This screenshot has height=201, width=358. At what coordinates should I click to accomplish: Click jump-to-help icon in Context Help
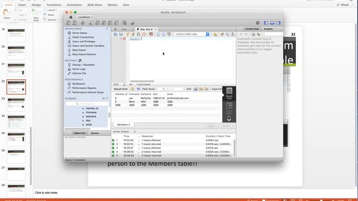click(253, 34)
